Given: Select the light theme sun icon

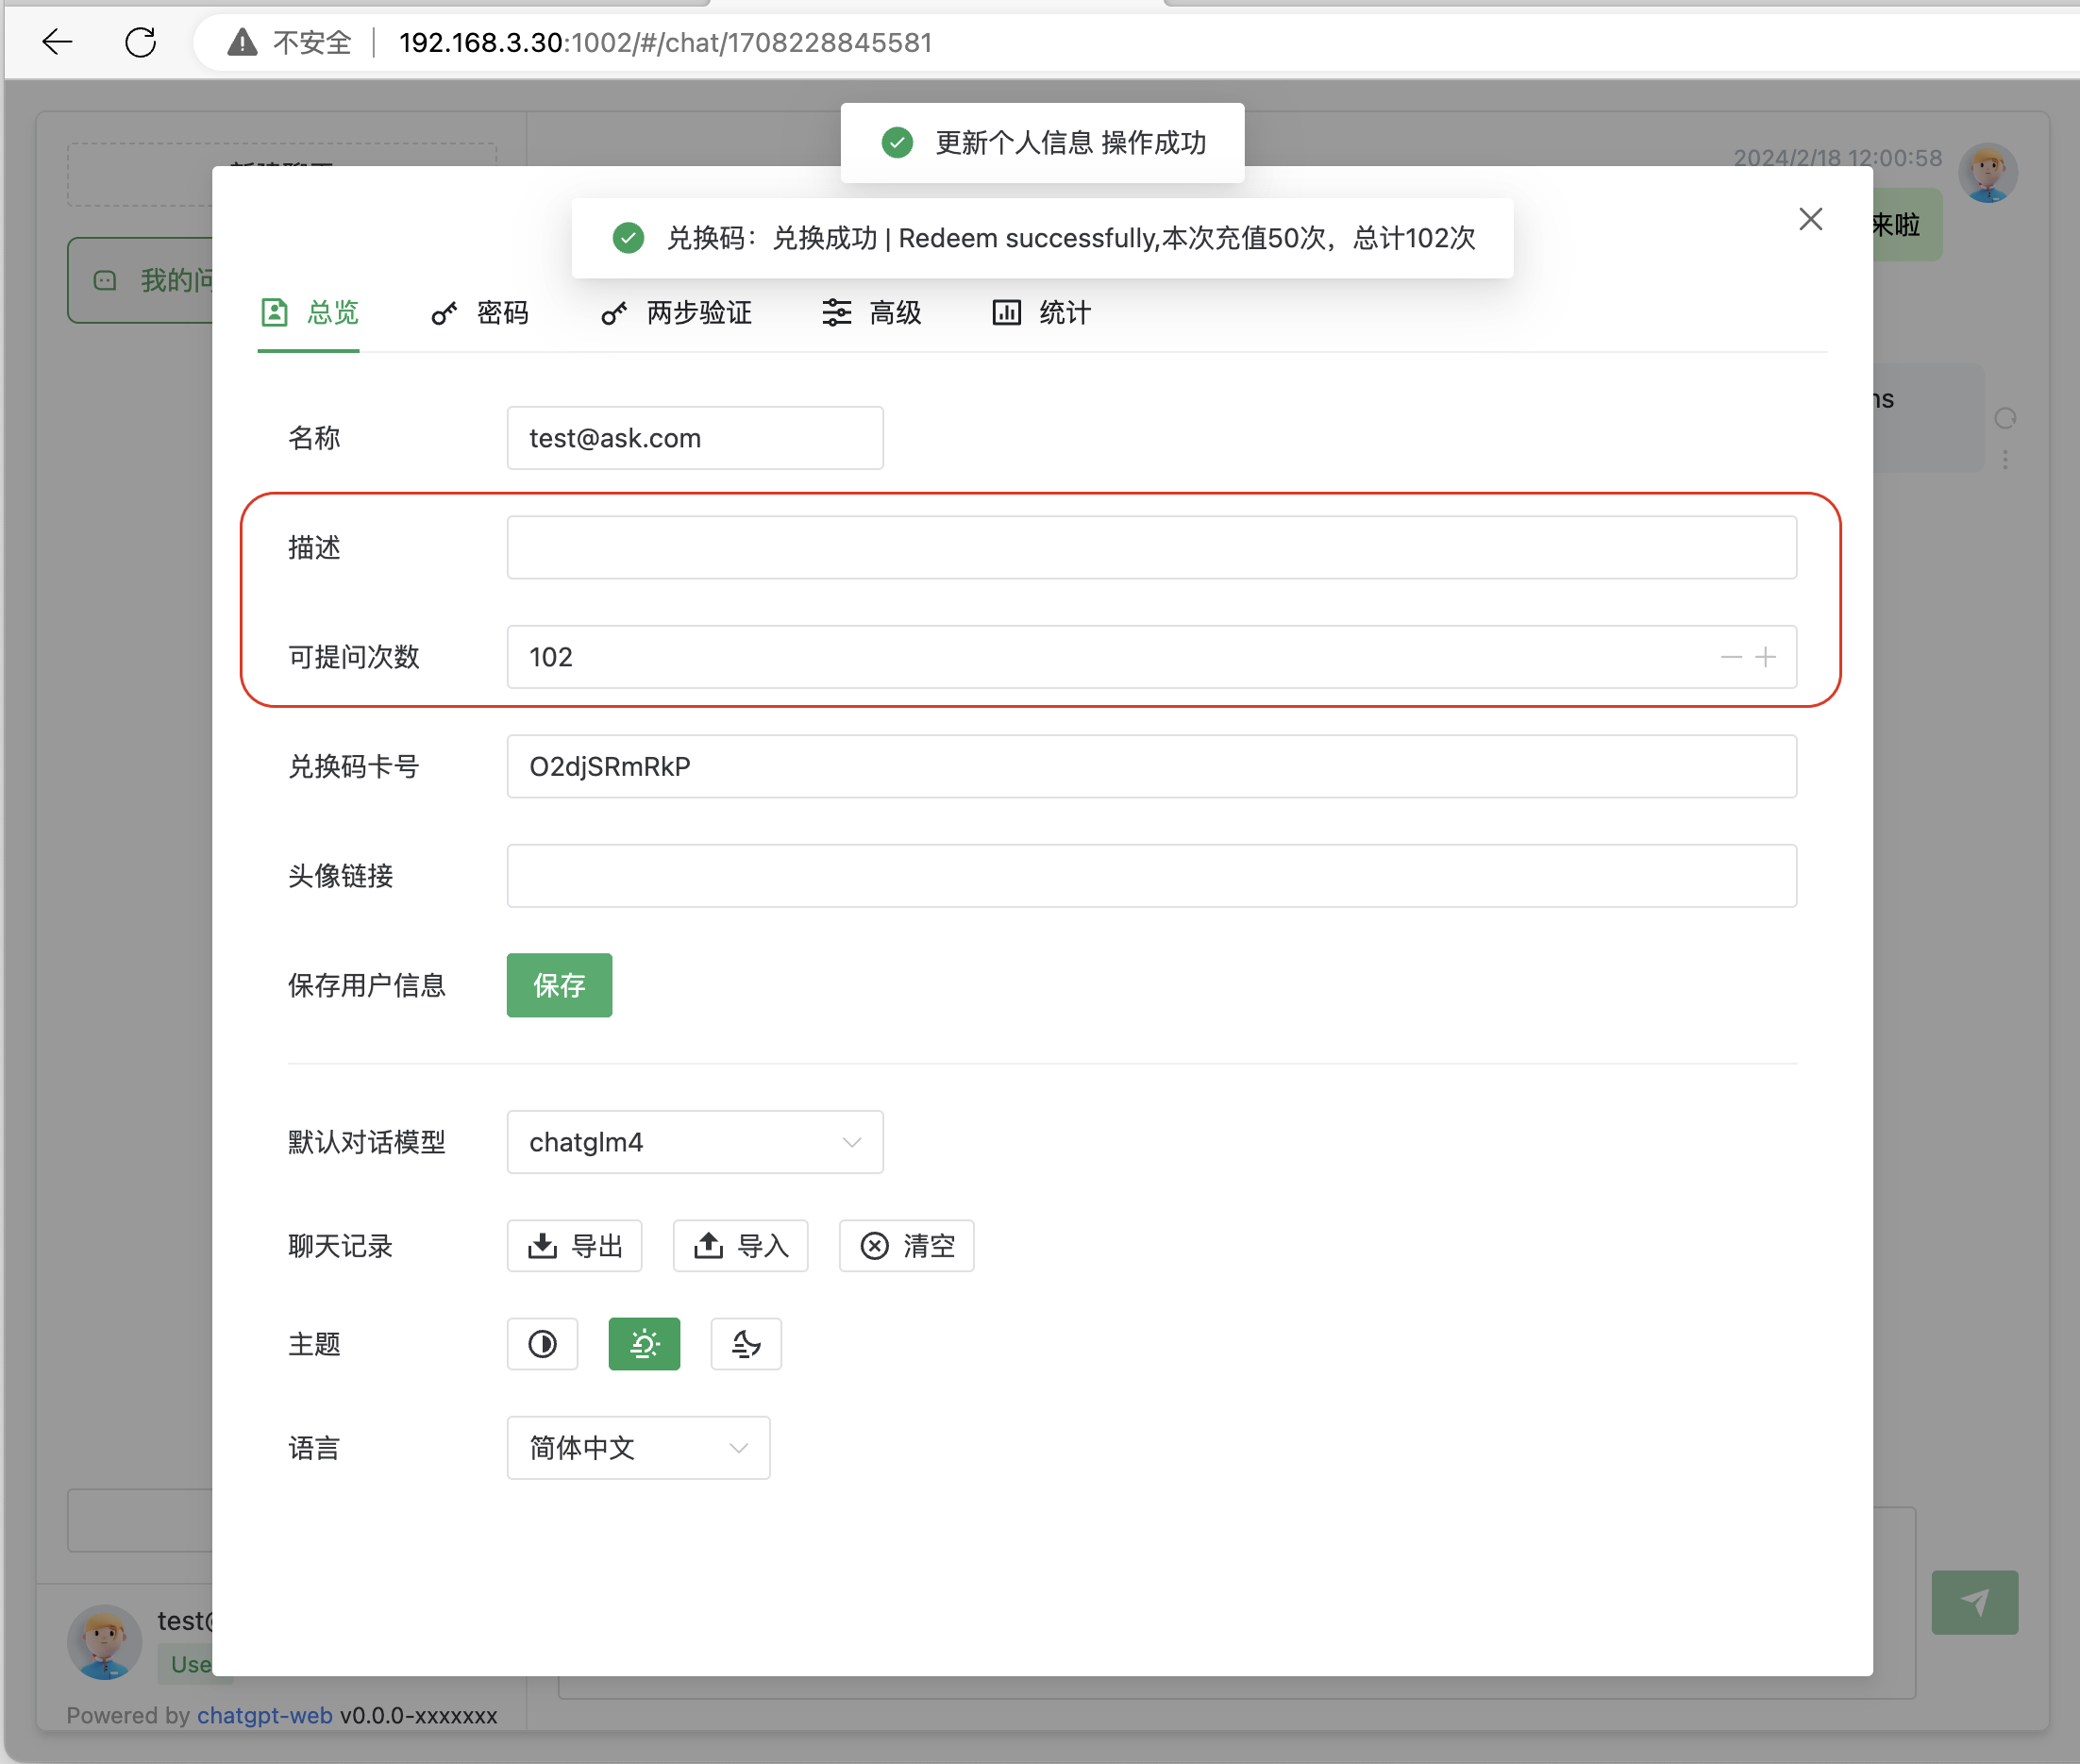Looking at the screenshot, I should [644, 1344].
